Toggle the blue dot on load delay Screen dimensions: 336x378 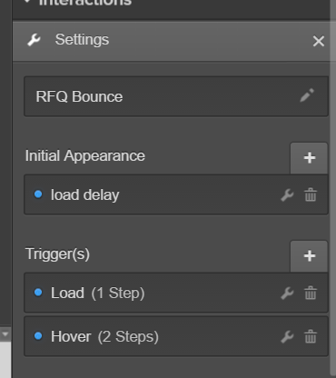[x=38, y=194]
